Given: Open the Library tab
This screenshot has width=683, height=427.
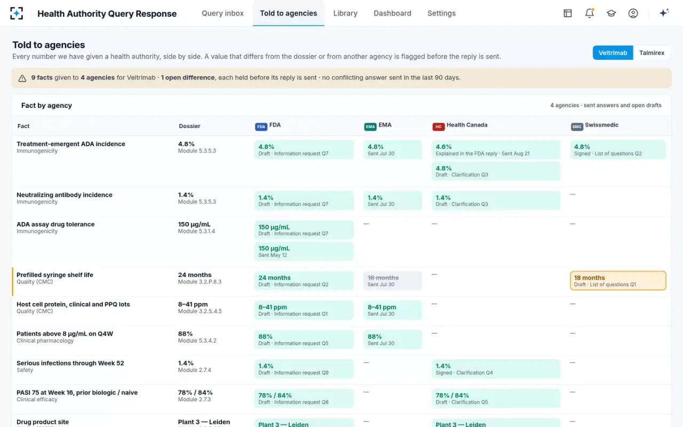Looking at the screenshot, I should (345, 13).
